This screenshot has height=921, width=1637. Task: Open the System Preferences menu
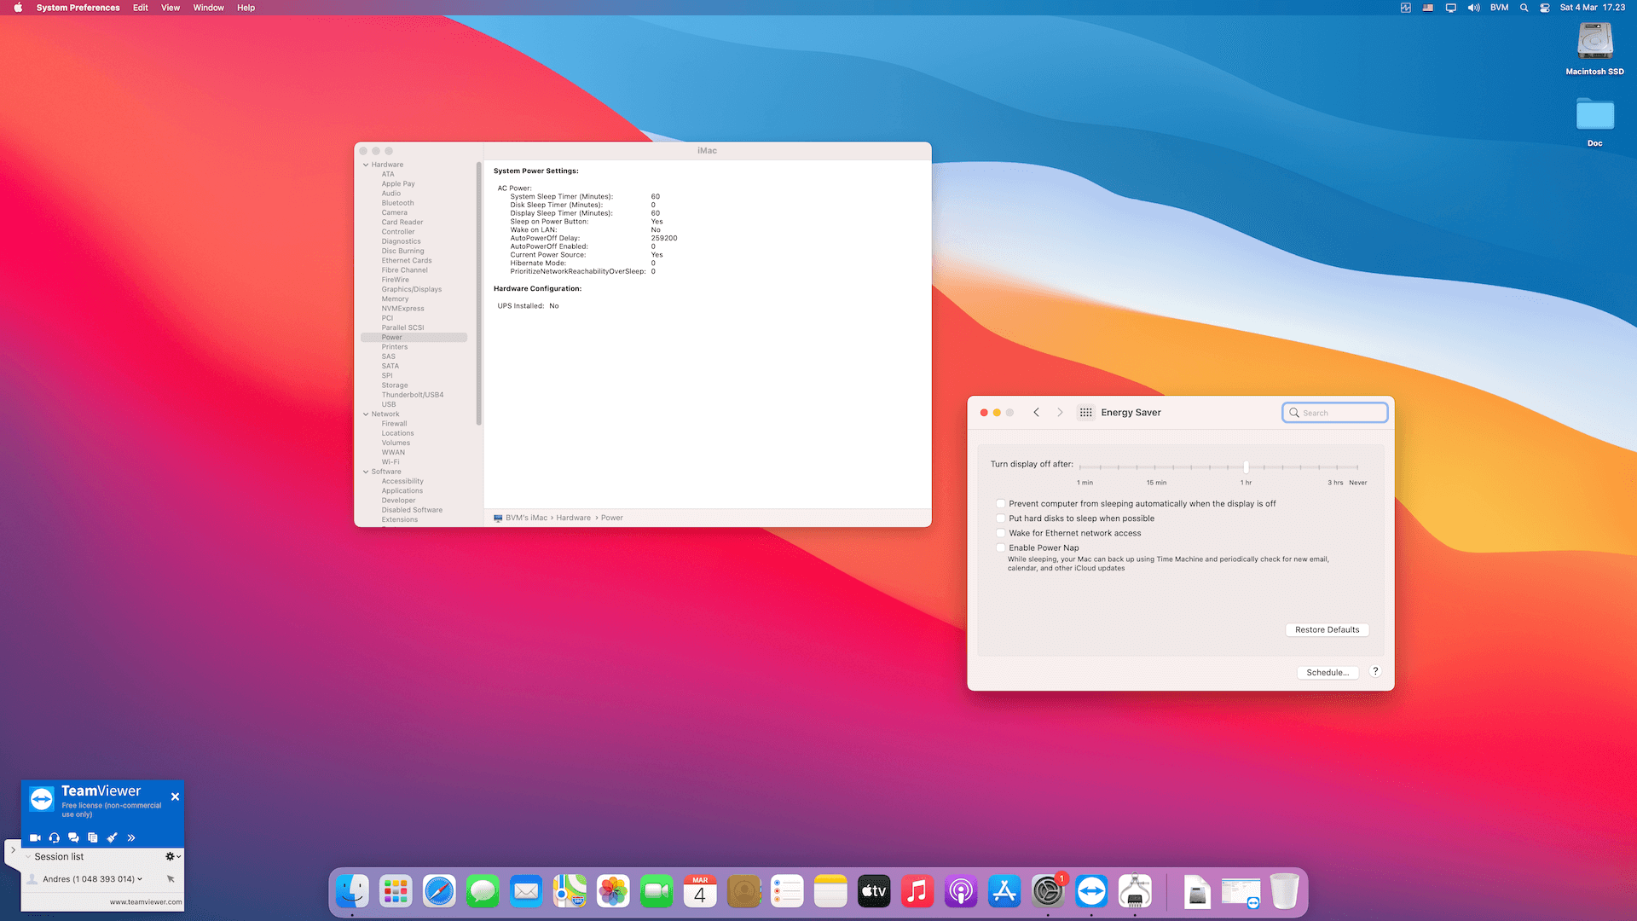[78, 8]
